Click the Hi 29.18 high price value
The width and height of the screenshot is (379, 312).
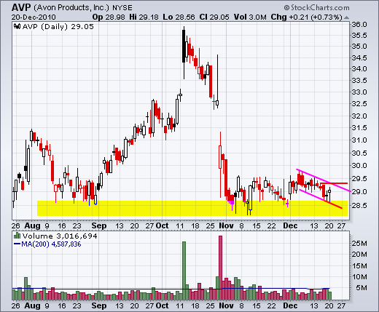[144, 17]
